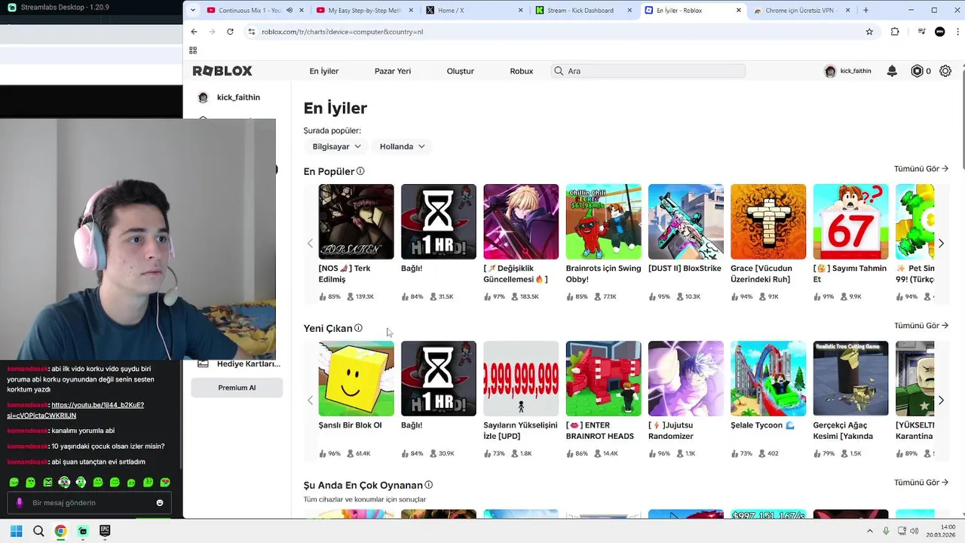
Task: Open En İyiler nav menu item
Action: coord(324,71)
